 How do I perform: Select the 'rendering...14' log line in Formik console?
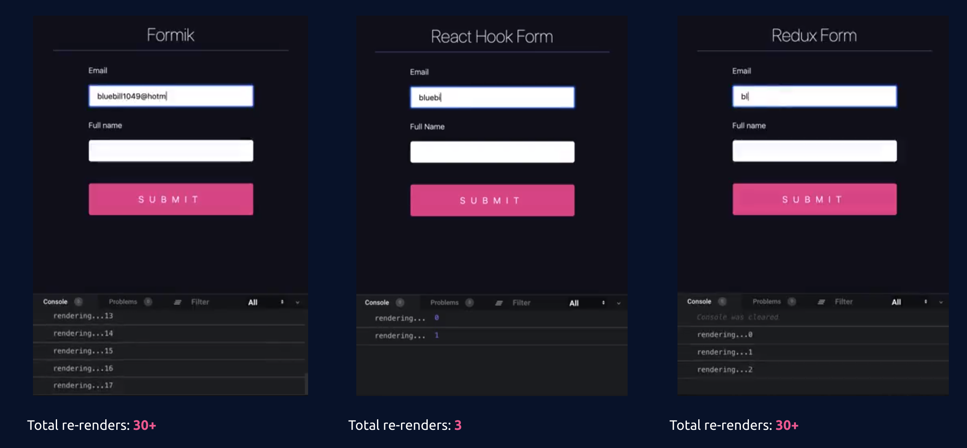click(169, 333)
